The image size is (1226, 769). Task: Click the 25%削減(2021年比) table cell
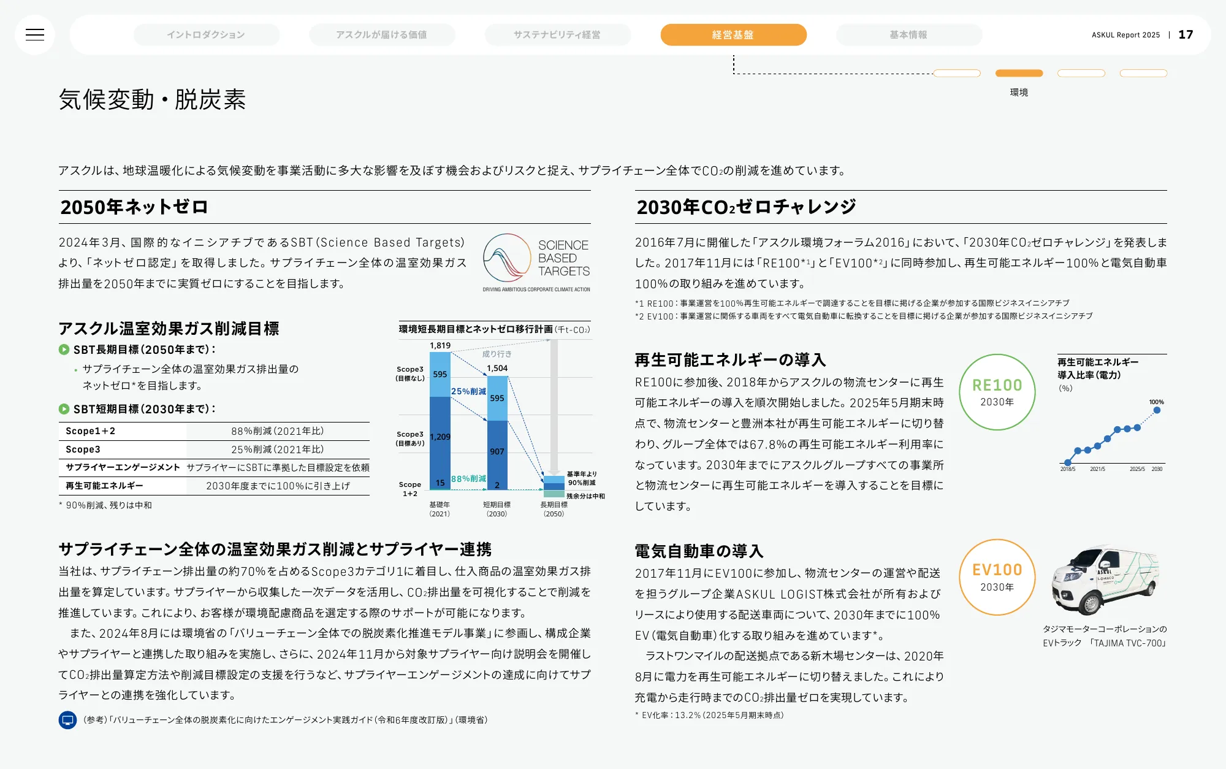(x=278, y=450)
